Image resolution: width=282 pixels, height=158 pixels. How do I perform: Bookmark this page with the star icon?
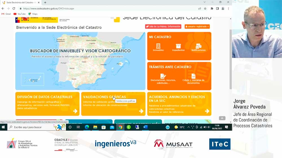pos(205,8)
